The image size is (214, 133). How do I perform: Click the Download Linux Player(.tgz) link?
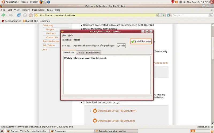coord(116,121)
